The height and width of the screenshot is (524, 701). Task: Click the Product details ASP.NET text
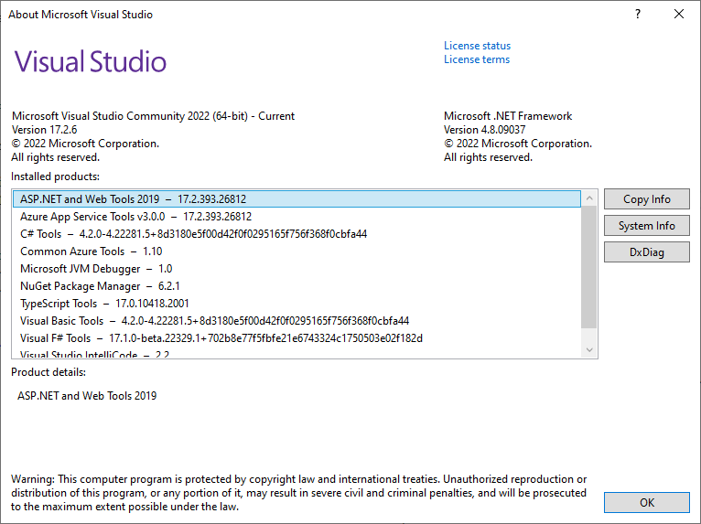(87, 396)
